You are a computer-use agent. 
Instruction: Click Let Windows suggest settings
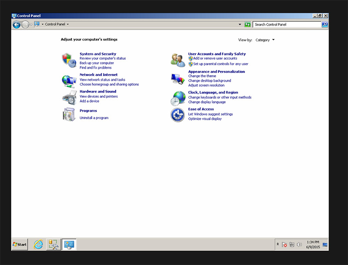pyautogui.click(x=211, y=114)
